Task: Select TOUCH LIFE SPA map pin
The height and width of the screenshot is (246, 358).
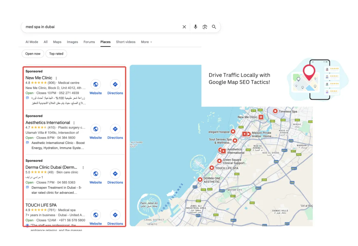Action: click(x=212, y=168)
